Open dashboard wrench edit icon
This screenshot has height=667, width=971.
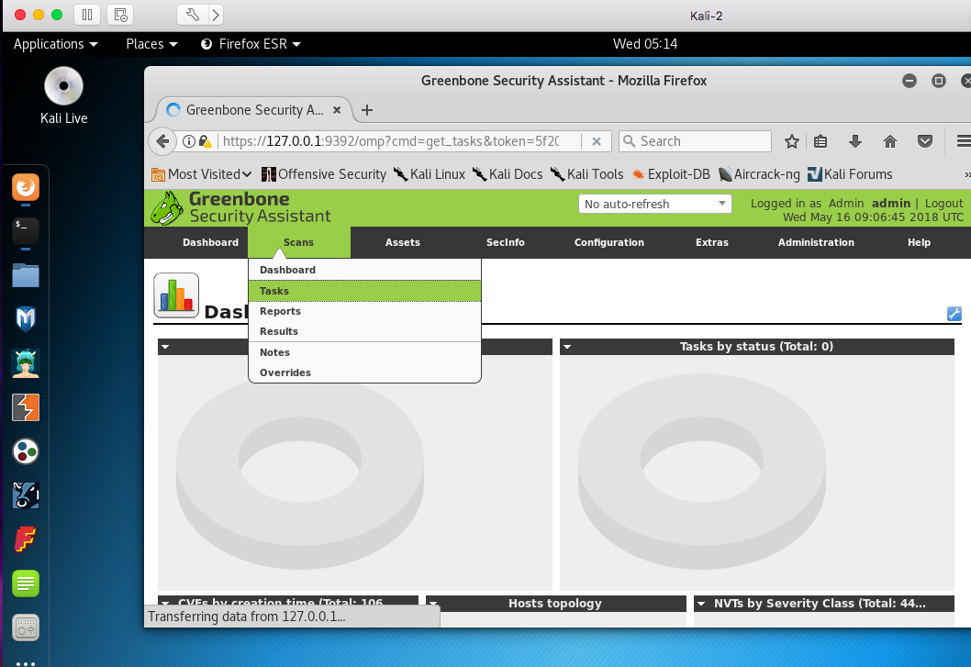click(954, 314)
